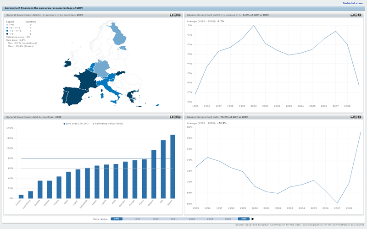Open dropdown arrow on debt bar chart panel
This screenshot has width=367, height=229.
[x=171, y=117]
